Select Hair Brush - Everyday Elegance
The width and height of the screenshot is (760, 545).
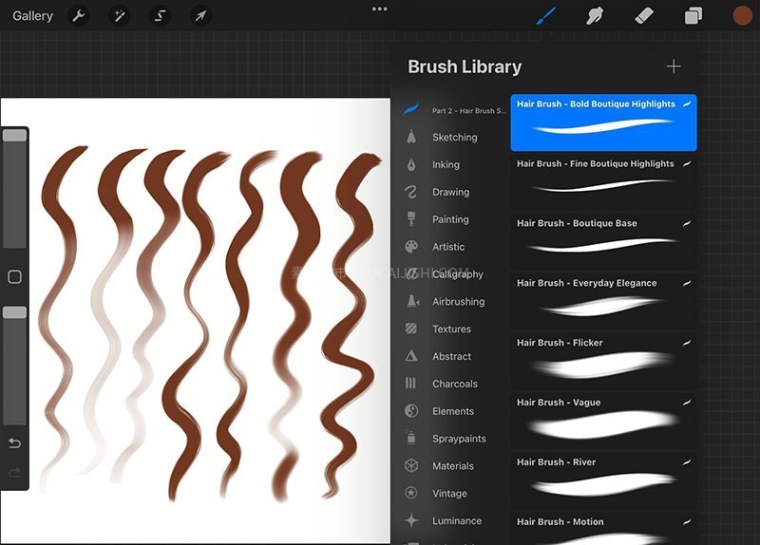point(603,301)
